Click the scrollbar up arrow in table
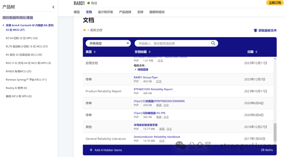This screenshot has width=285, height=157. tap(275, 59)
